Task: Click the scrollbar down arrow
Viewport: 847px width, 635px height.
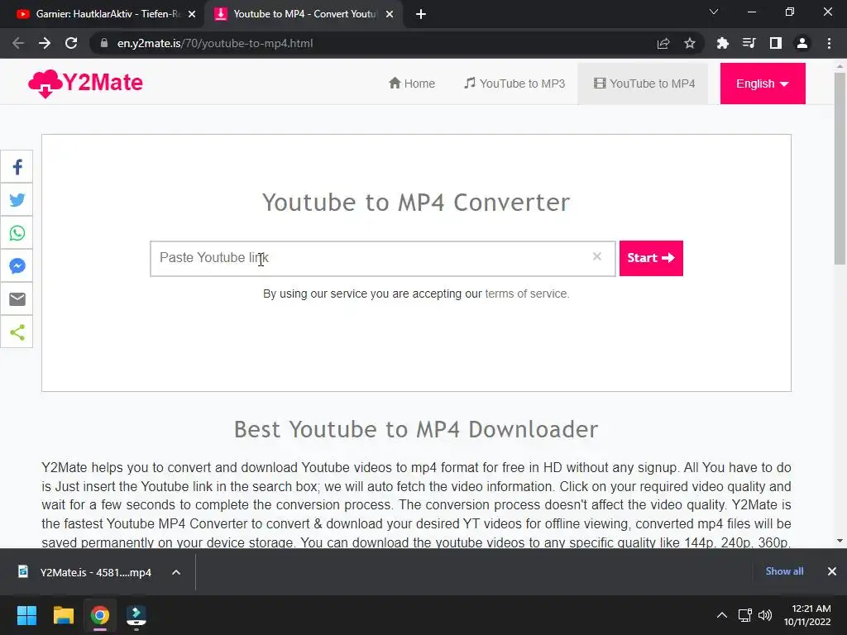Action: 840,541
